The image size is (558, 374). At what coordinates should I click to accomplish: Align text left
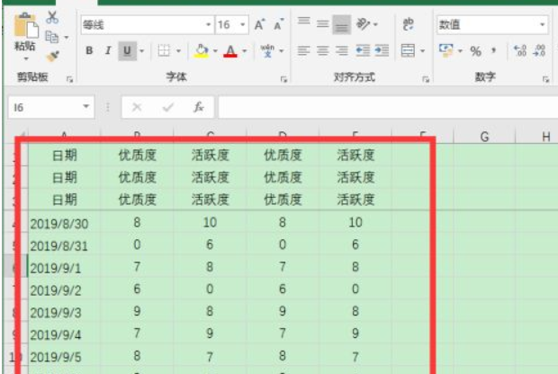(x=303, y=51)
